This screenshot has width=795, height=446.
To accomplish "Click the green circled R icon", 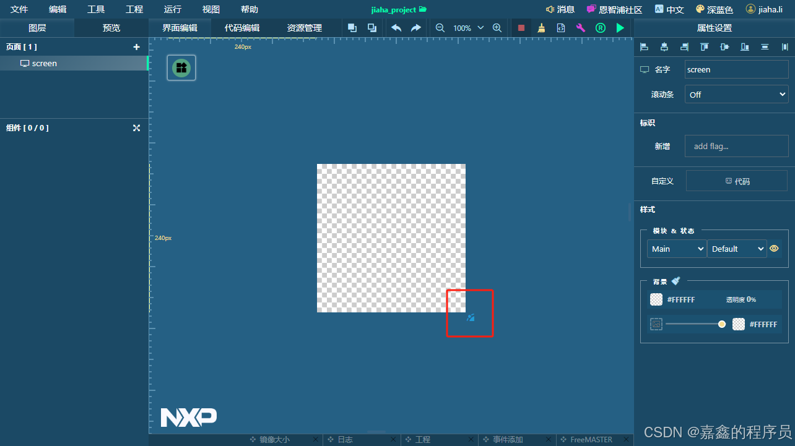I will point(600,28).
